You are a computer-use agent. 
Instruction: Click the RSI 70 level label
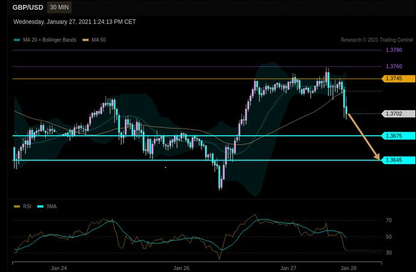(x=389, y=220)
